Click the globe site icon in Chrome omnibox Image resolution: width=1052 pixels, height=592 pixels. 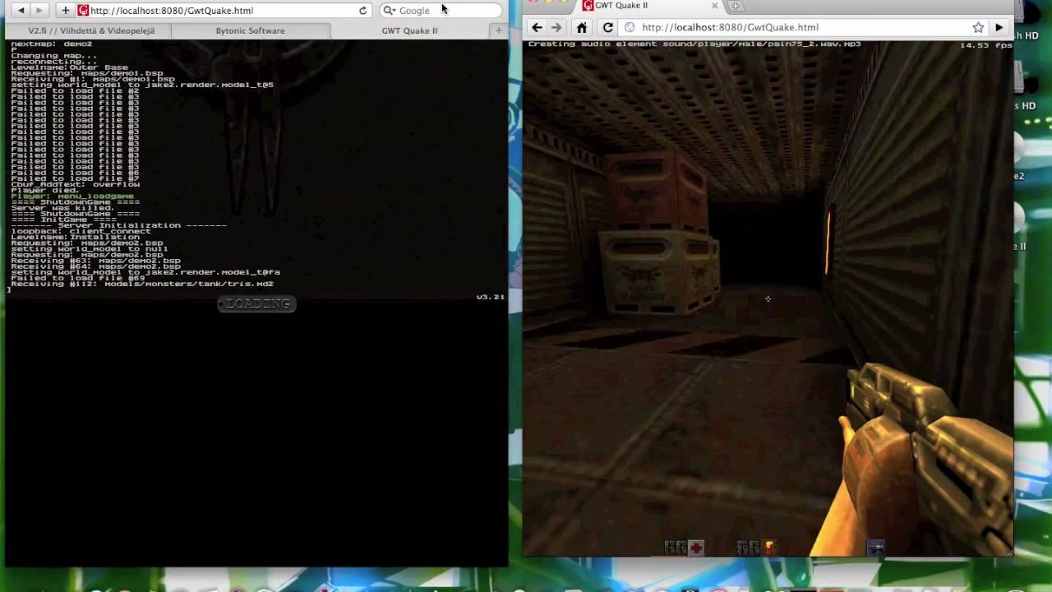click(630, 27)
